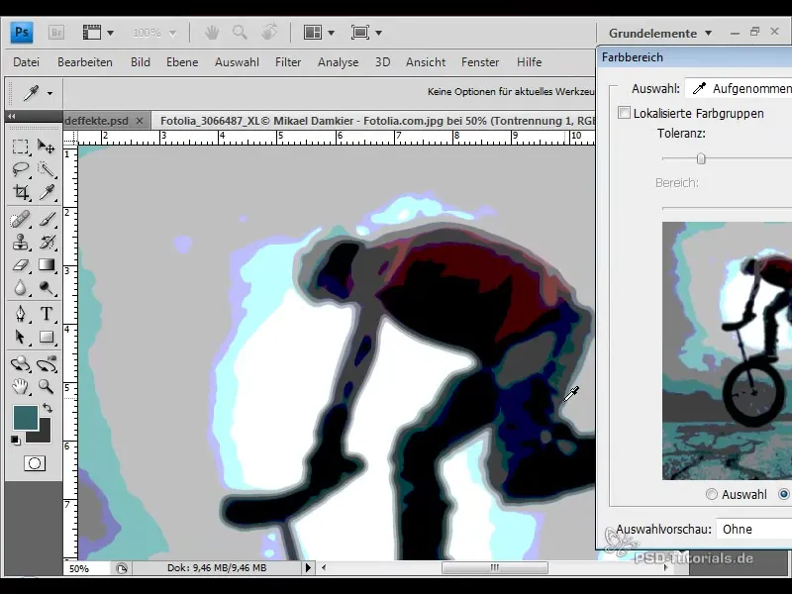This screenshot has height=594, width=792.
Task: Open the Auswahlvorschau 'Ohne' dropdown
Action: 754,529
